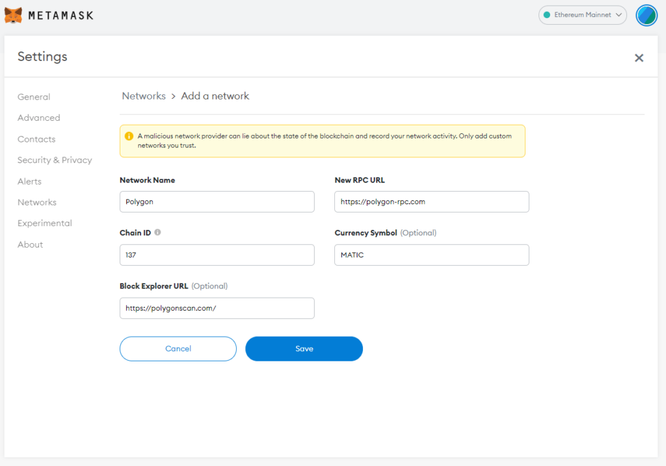
Task: Click the Settings page heading
Action: [42, 57]
